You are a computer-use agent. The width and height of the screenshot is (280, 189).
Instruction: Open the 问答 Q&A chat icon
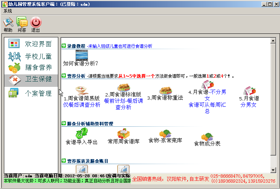click(22, 22)
